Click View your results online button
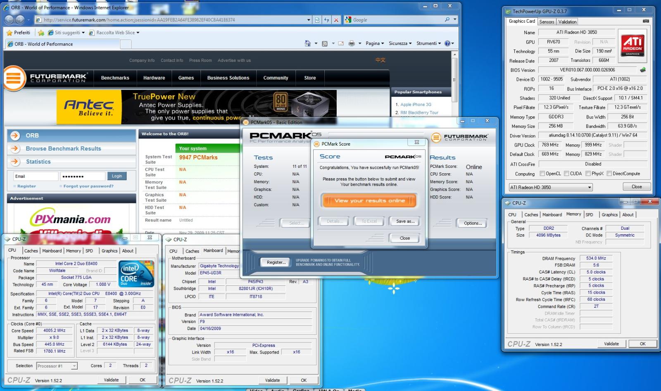Viewport: 661px width, 391px height. click(x=369, y=201)
